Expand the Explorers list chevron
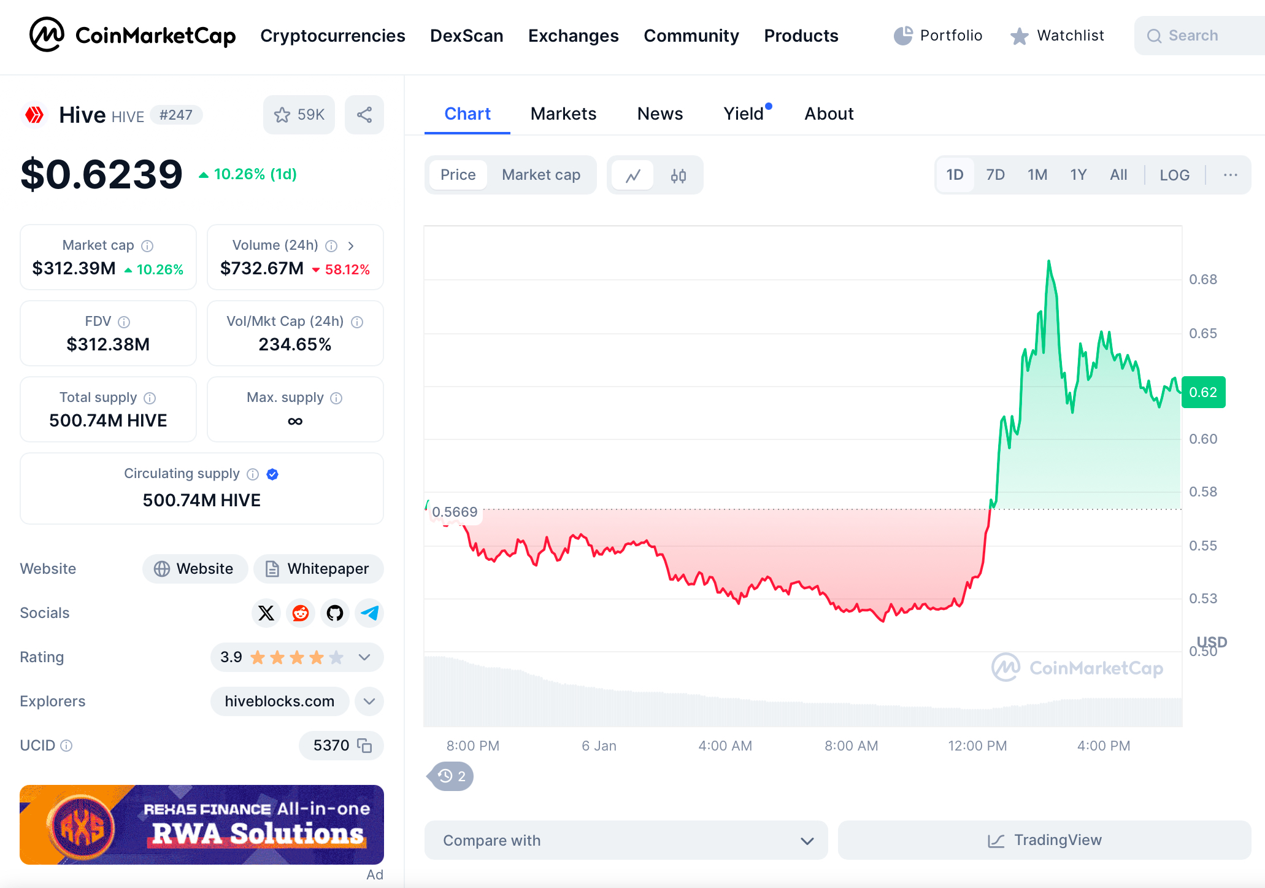 (369, 701)
